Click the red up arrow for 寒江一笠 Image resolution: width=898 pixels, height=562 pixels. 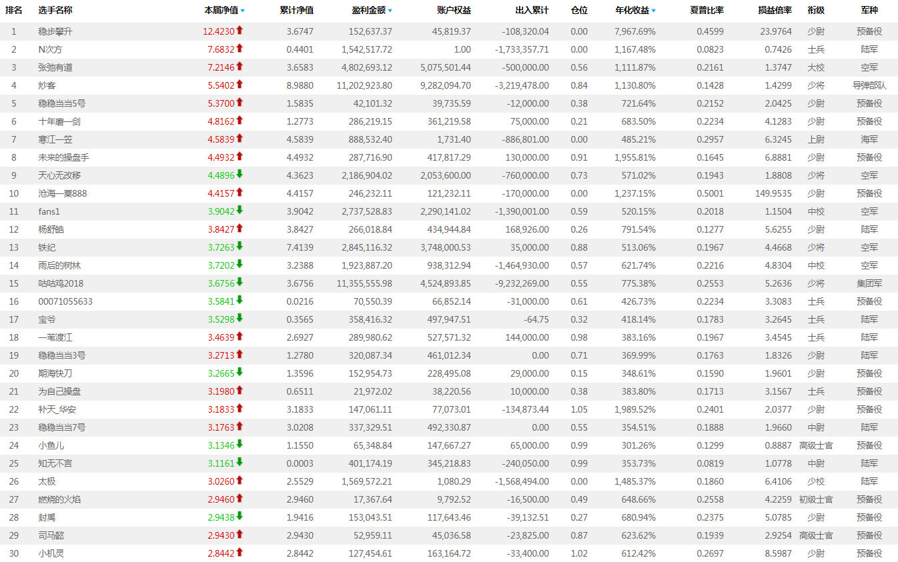[240, 139]
